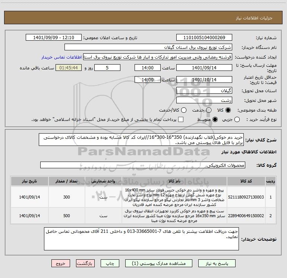Click the price validity hour 14:00 field
Image resolution: width=287 pixels, height=278 pixels.
tap(148, 79)
